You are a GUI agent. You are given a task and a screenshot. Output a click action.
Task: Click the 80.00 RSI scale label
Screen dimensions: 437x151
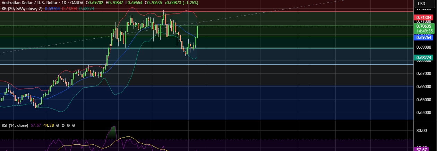coord(421,131)
